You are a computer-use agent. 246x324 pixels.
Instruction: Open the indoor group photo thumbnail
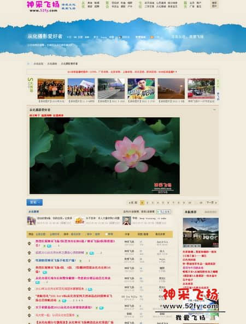click(51, 89)
